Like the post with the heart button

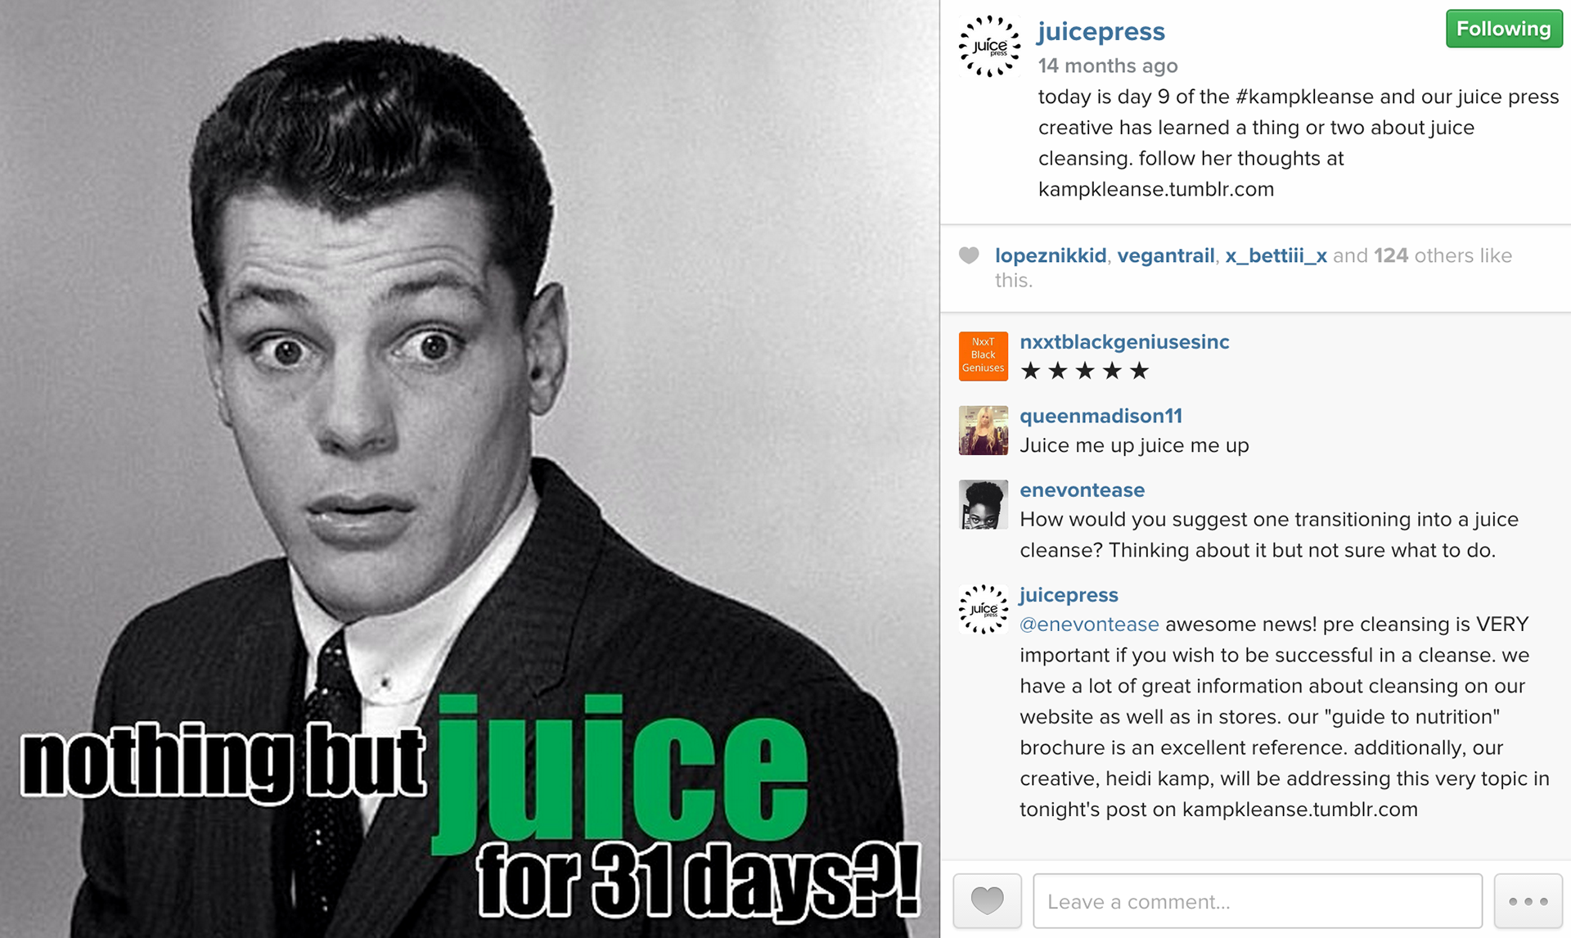tap(987, 900)
